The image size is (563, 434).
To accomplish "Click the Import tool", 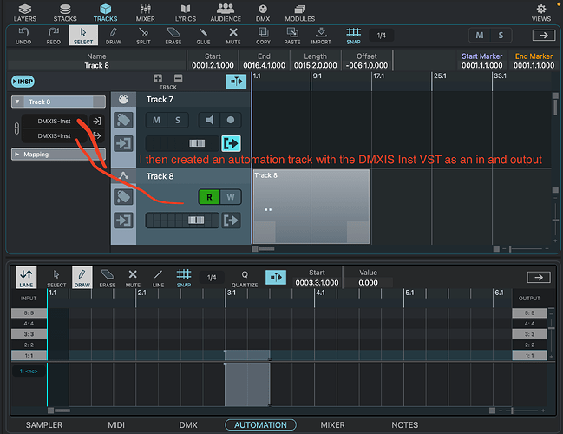I will (x=321, y=36).
